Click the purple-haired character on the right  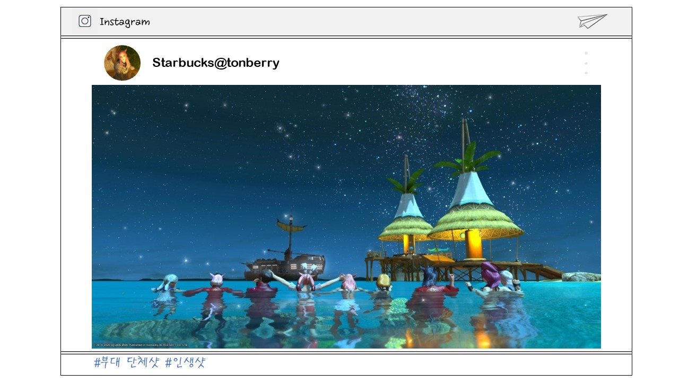(x=490, y=277)
